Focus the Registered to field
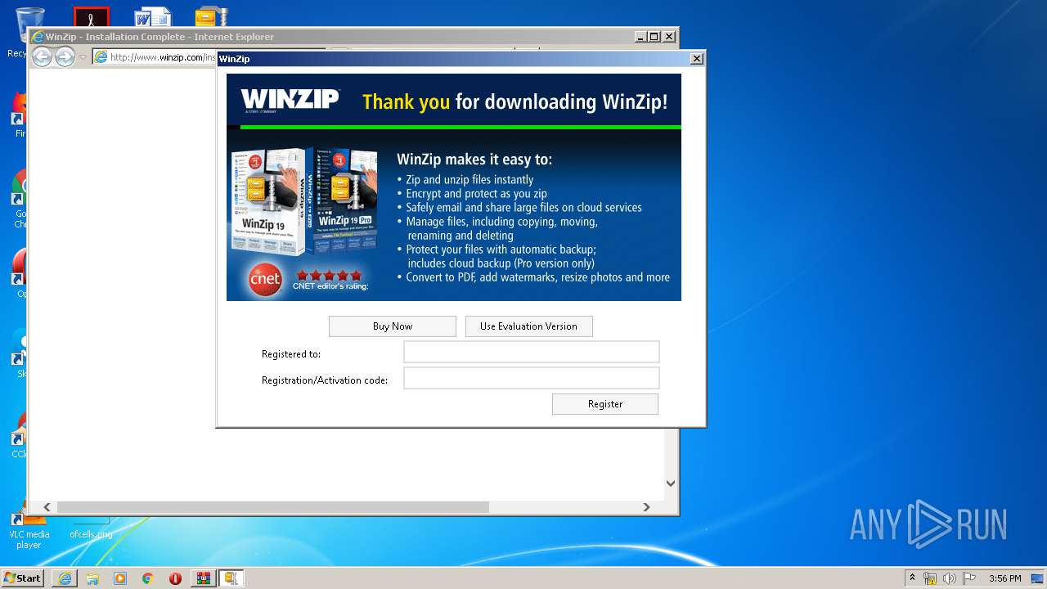 (x=531, y=352)
